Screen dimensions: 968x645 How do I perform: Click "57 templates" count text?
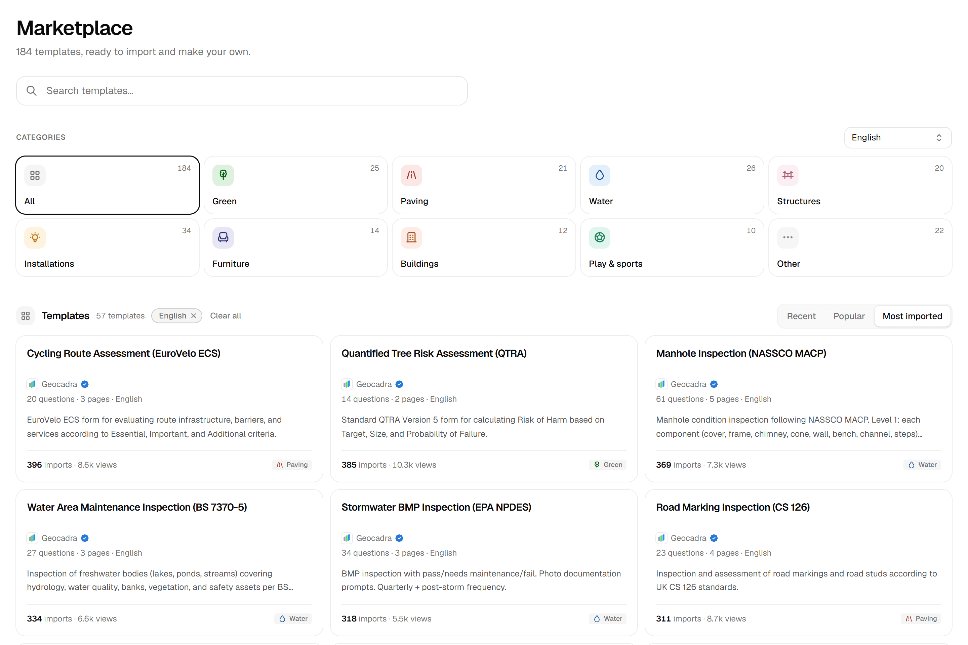click(120, 316)
